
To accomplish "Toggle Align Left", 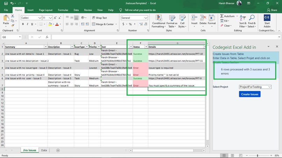I will (x=67, y=24).
